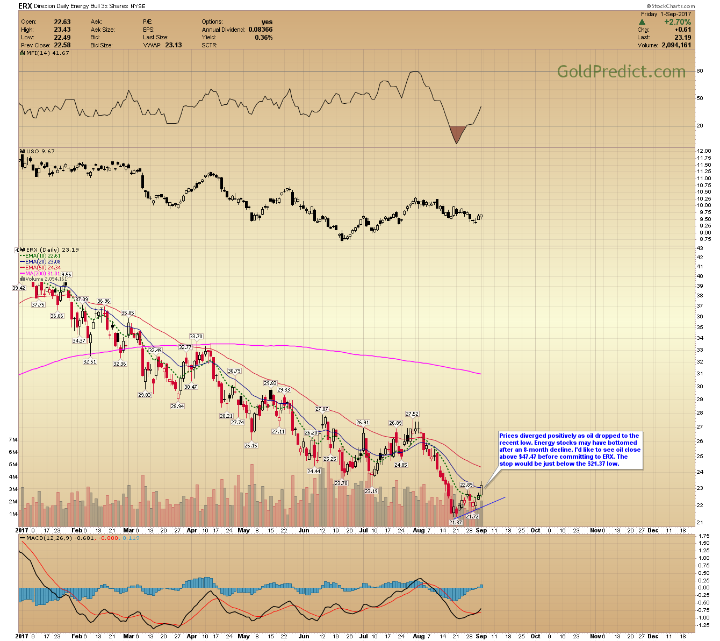Click the 27.52 high price label
The height and width of the screenshot is (641, 720).
pyautogui.click(x=412, y=414)
